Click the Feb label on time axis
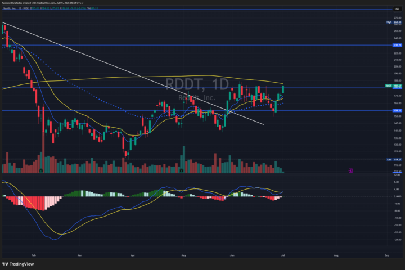 coord(34,255)
